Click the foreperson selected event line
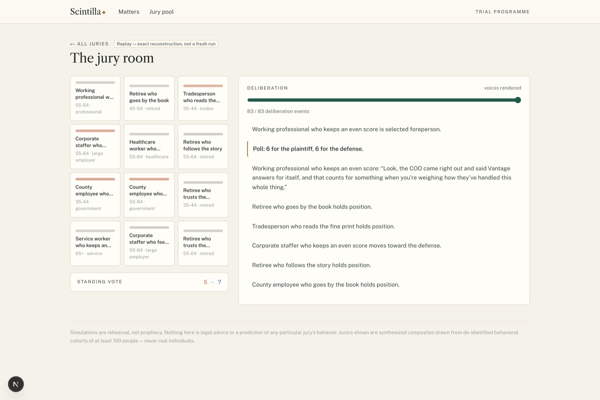Viewport: 600px width, 400px height. coord(346,129)
